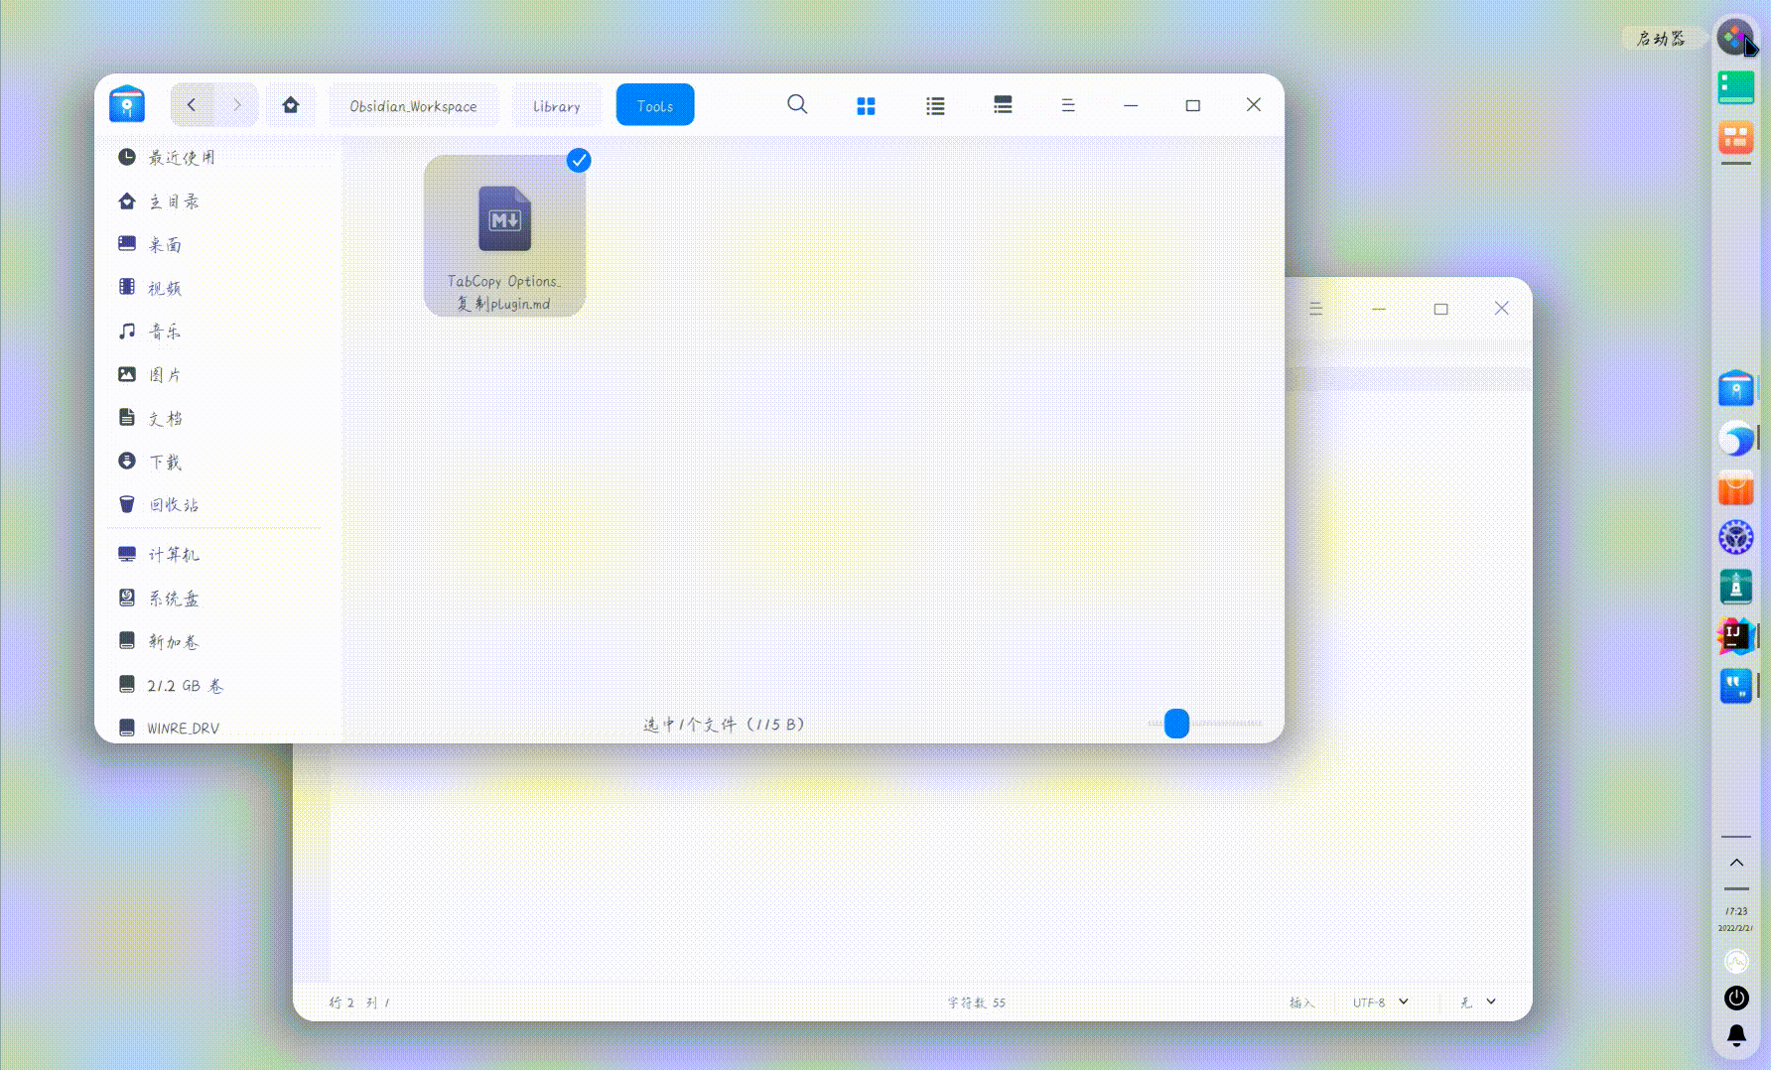Open the notification bell in dock
Viewport: 1771px width, 1070px height.
pos(1736,1036)
